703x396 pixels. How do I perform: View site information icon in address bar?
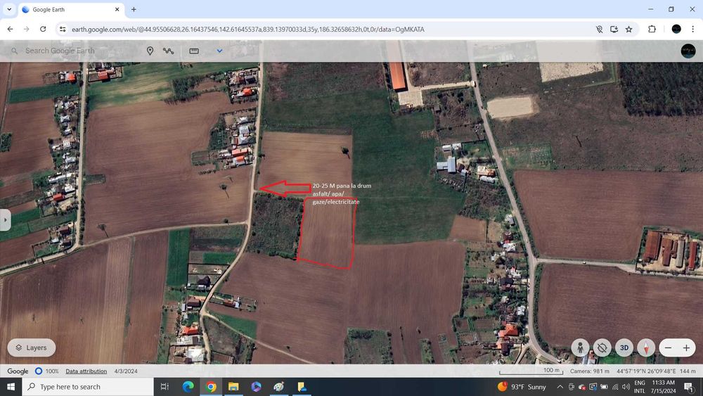(x=63, y=29)
